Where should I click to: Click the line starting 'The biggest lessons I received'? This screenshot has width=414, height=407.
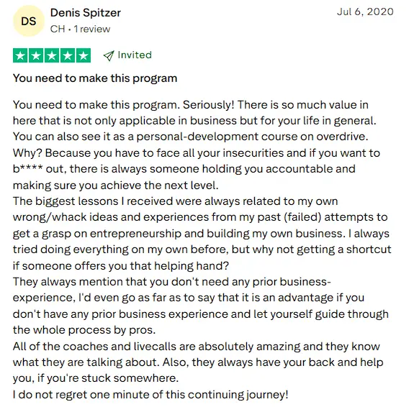tap(175, 201)
